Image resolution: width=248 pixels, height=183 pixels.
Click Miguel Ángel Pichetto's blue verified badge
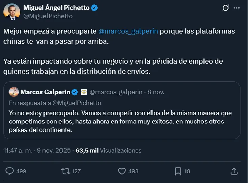tap(94, 8)
